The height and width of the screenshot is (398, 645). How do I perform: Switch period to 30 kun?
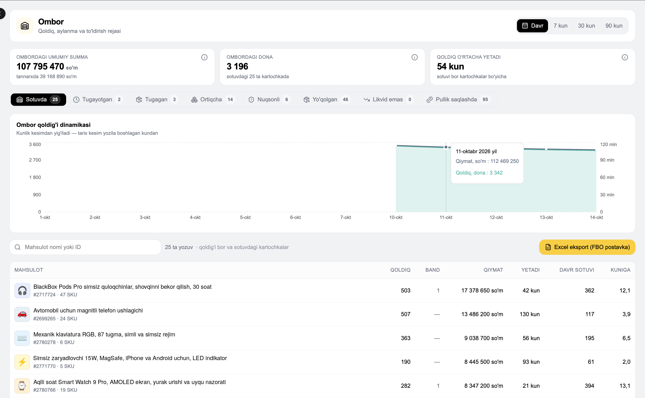(587, 26)
